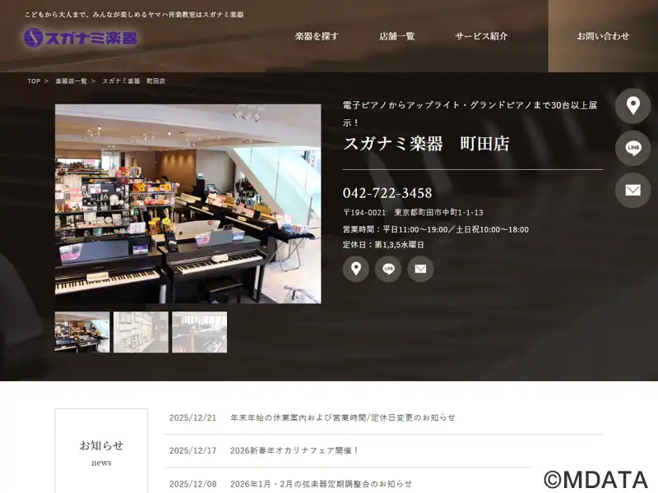Select second store photo thumbnail
Viewport: 658px width, 493px height.
click(x=141, y=332)
